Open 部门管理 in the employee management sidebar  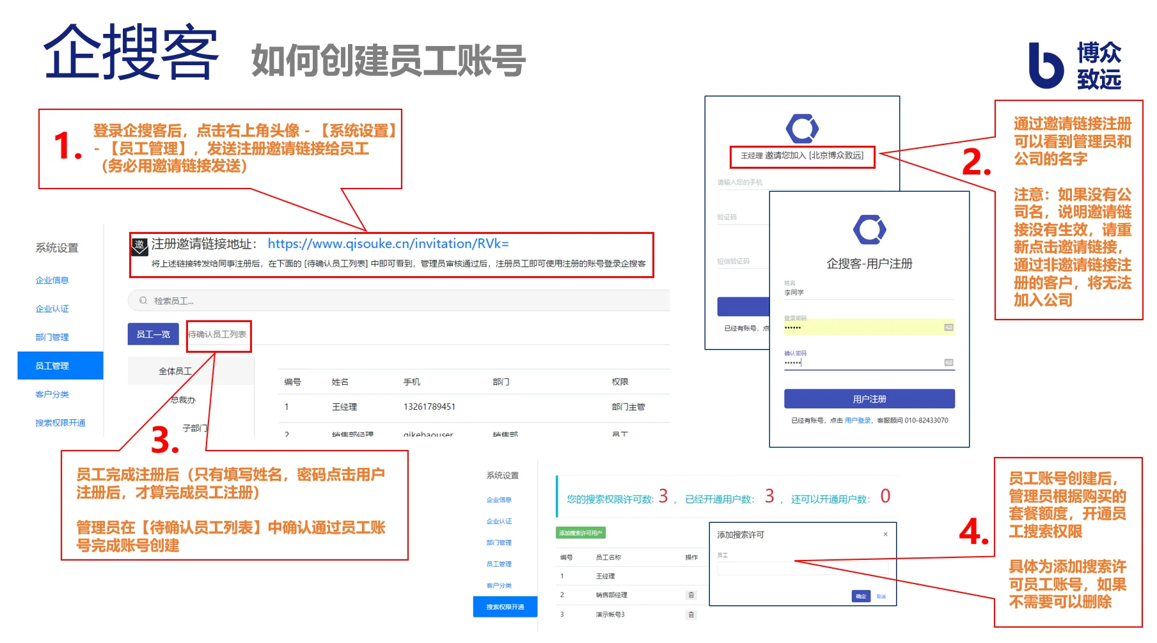(x=52, y=337)
